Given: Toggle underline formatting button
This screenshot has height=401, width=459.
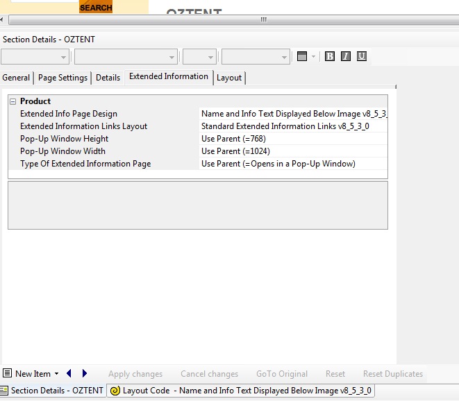Looking at the screenshot, I should pos(362,56).
